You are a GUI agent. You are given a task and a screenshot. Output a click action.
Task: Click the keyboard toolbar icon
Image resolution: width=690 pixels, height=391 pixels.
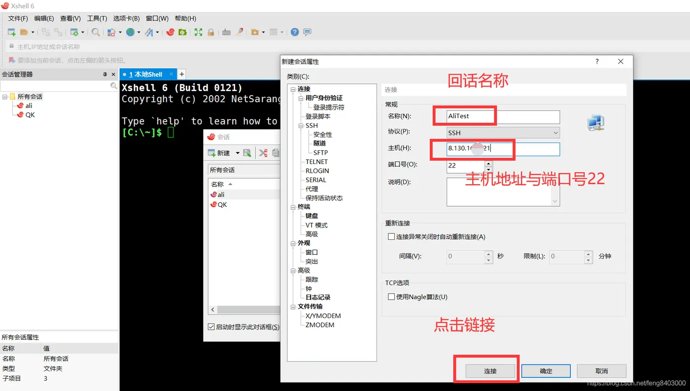tap(226, 32)
